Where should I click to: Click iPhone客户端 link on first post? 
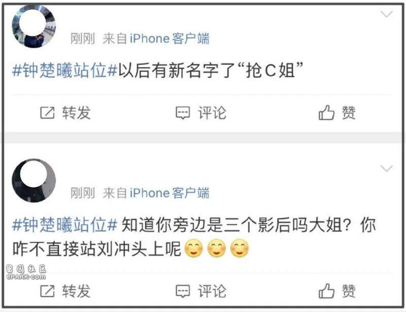170,39
